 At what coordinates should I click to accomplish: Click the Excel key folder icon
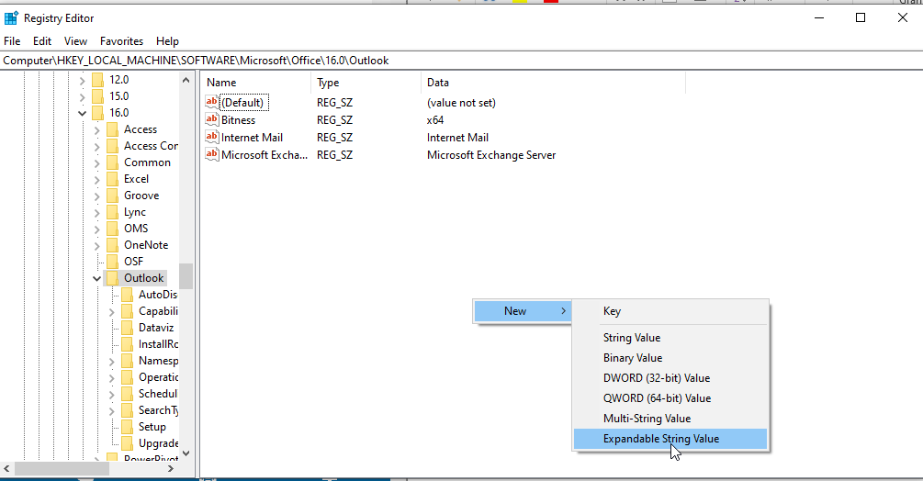[x=112, y=179]
